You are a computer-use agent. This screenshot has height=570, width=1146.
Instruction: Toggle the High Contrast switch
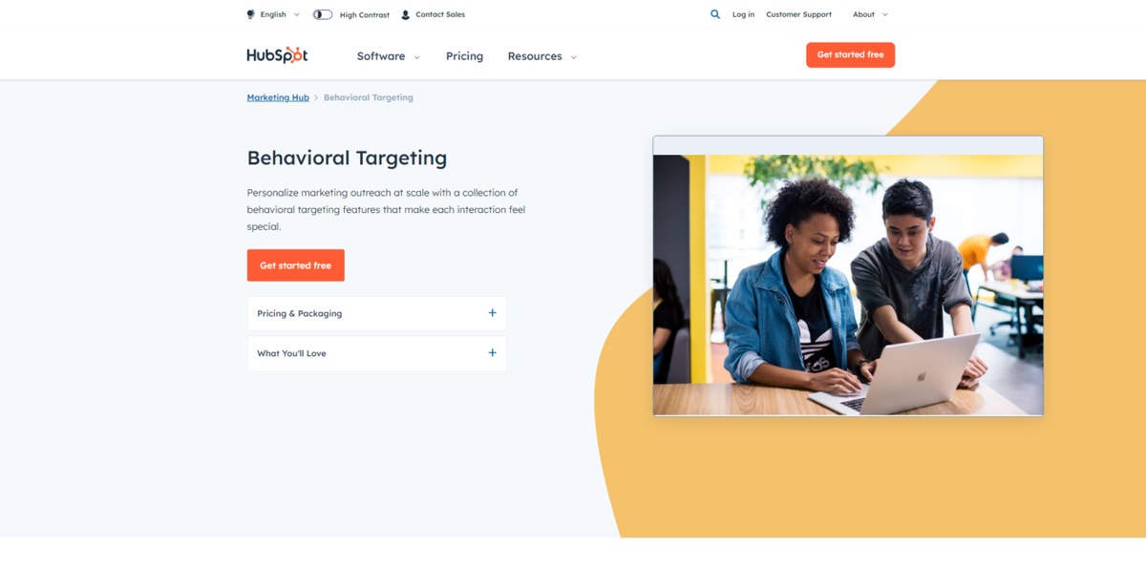point(323,14)
